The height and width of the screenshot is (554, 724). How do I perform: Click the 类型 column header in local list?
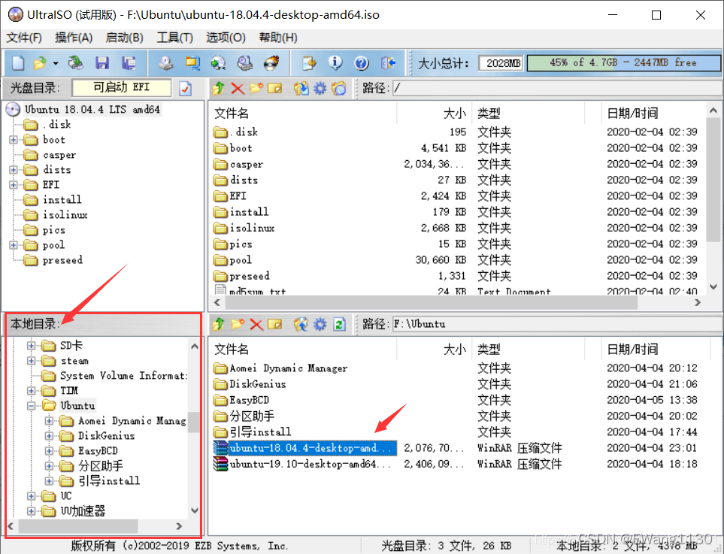pyautogui.click(x=528, y=349)
